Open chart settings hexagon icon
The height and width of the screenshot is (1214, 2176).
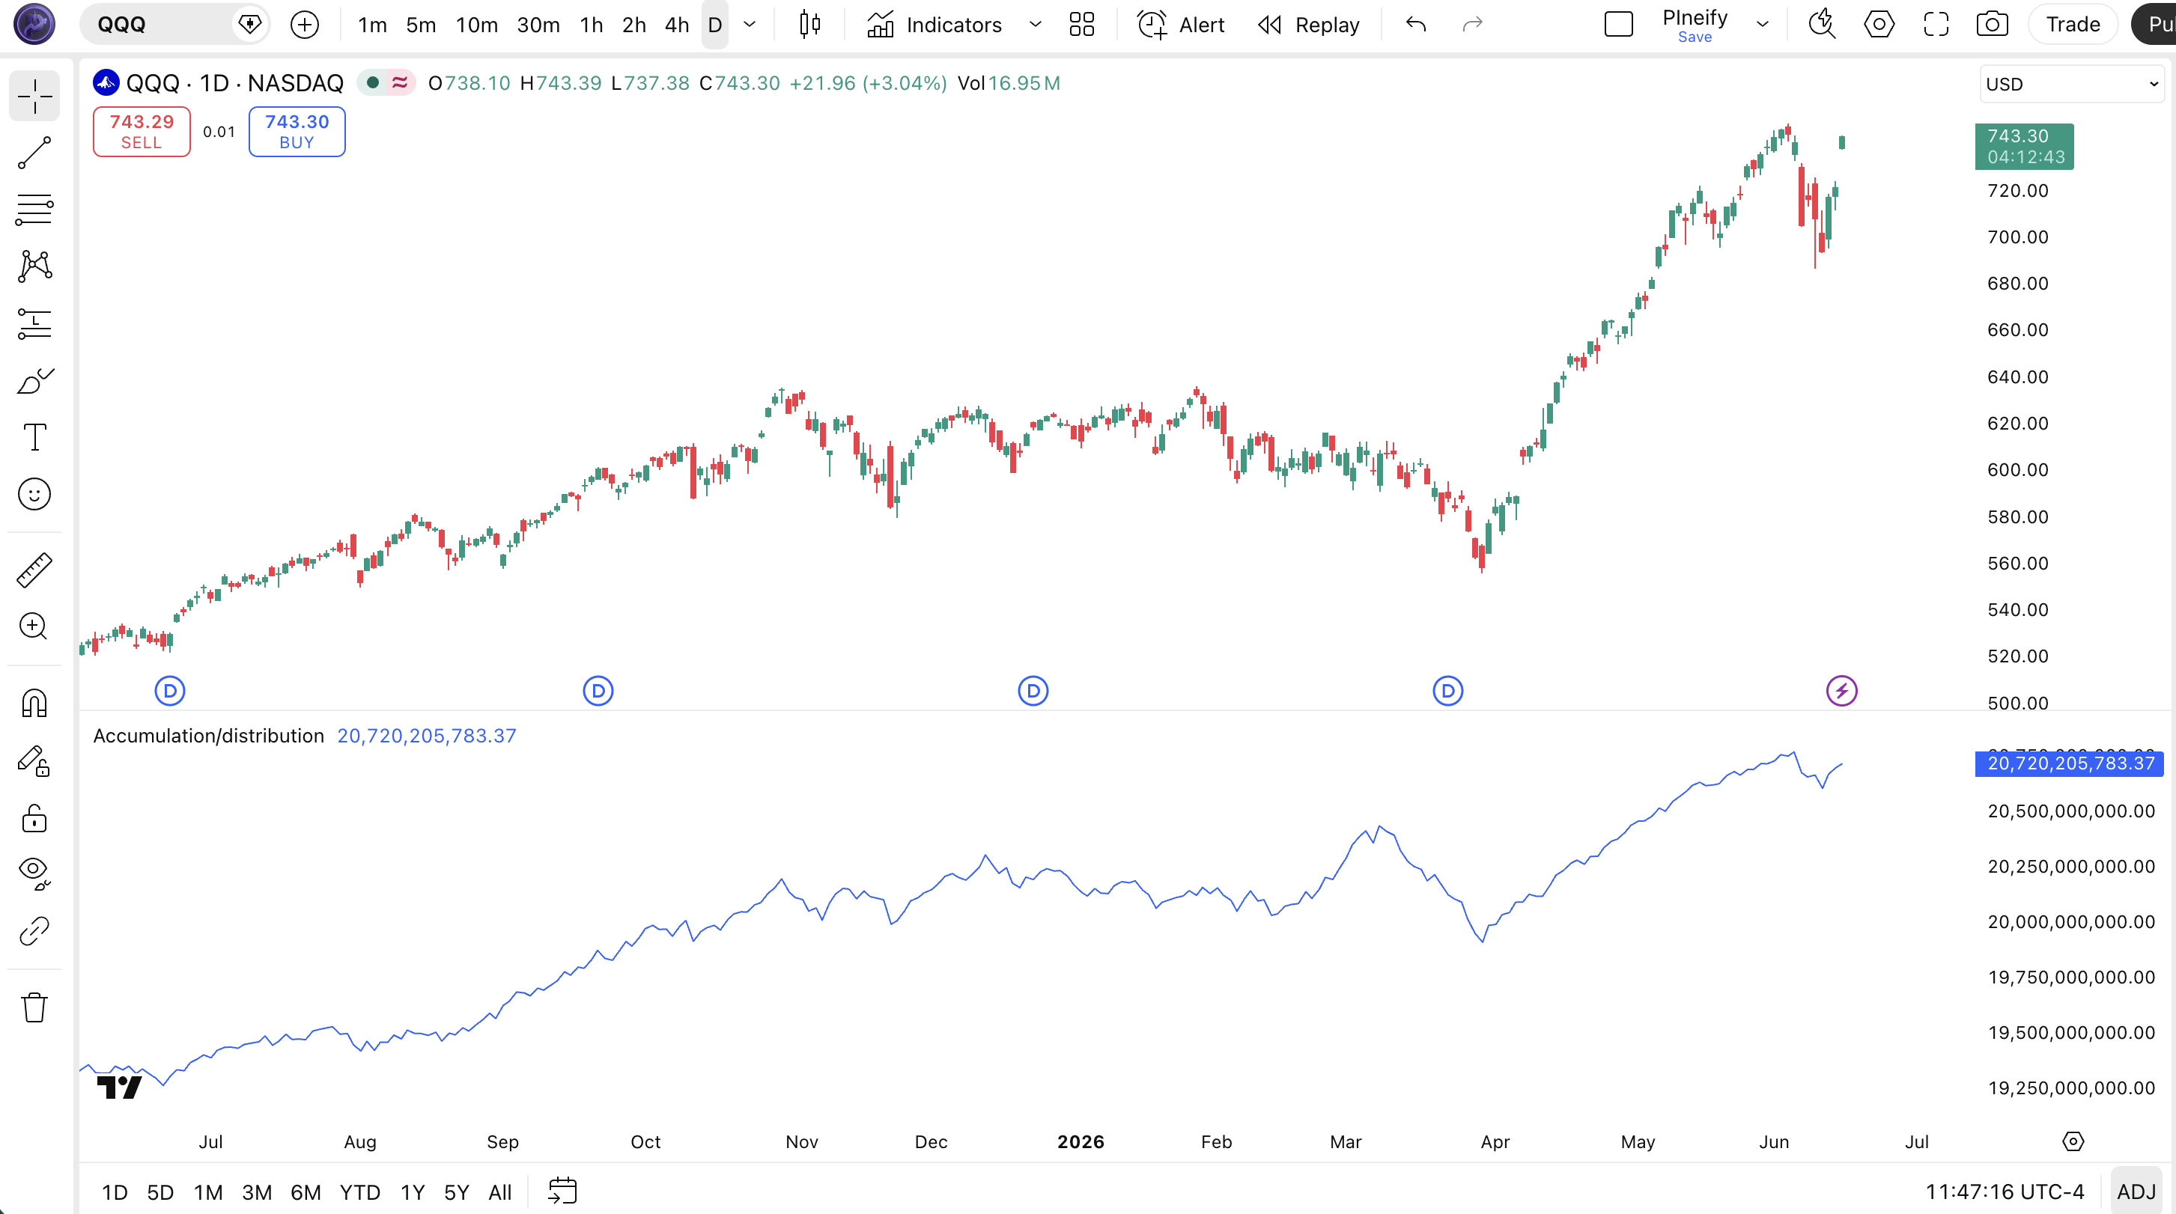coord(1879,25)
